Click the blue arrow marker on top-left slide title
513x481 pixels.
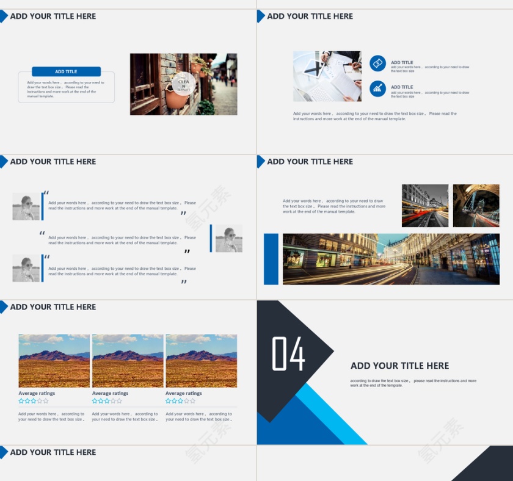click(4, 16)
